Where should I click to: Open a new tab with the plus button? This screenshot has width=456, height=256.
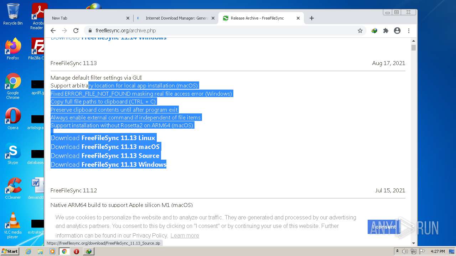[x=312, y=18]
